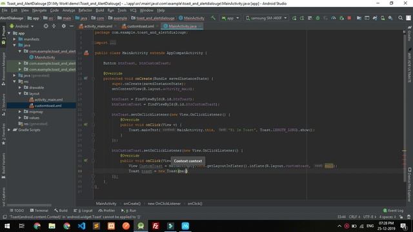Open File Explorer from taskbar

click(x=52, y=226)
